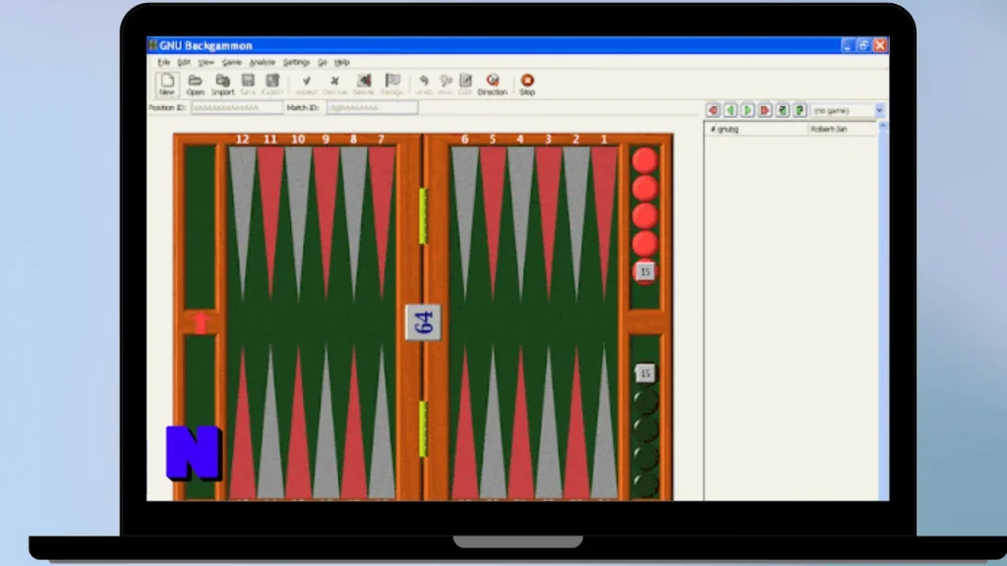Click the Export toolbar icon
1007x566 pixels.
272,85
